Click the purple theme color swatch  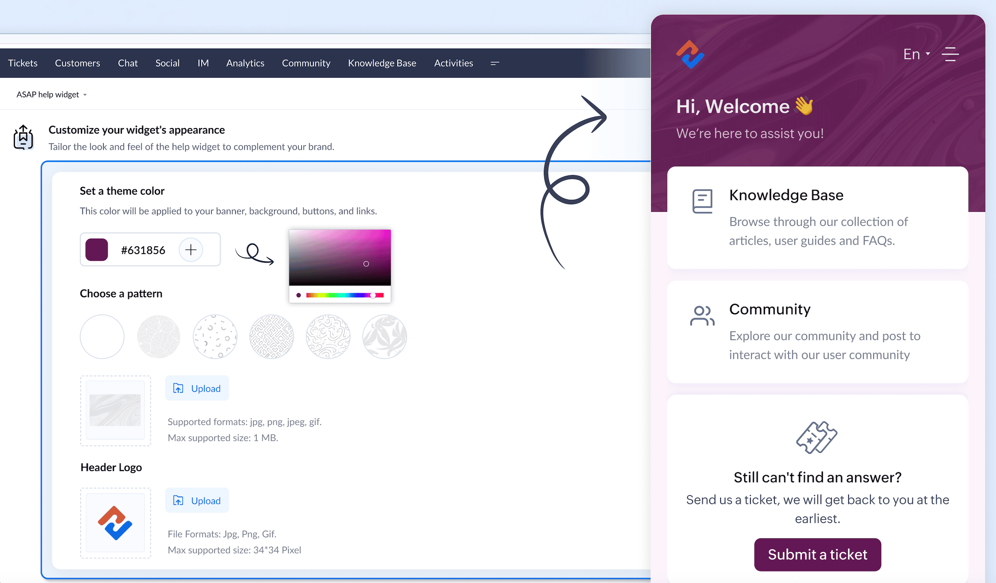97,250
